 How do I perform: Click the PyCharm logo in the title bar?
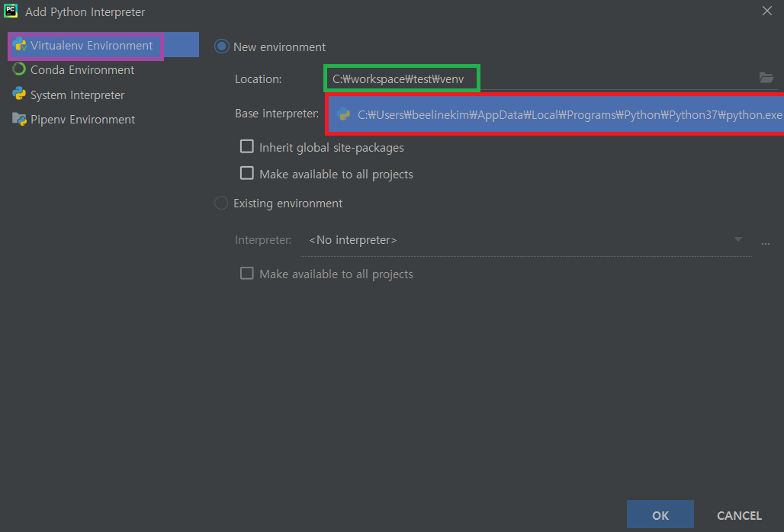click(x=11, y=11)
